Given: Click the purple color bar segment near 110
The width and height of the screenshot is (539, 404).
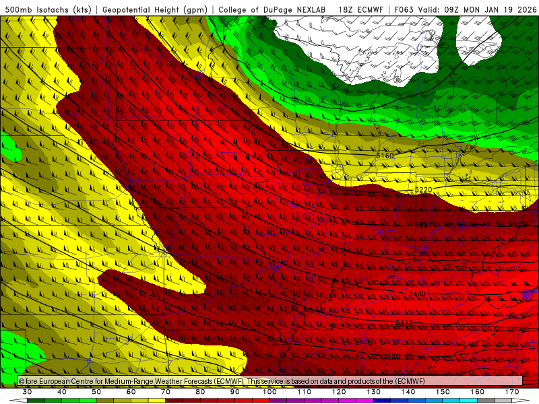Looking at the screenshot, I should [296, 401].
